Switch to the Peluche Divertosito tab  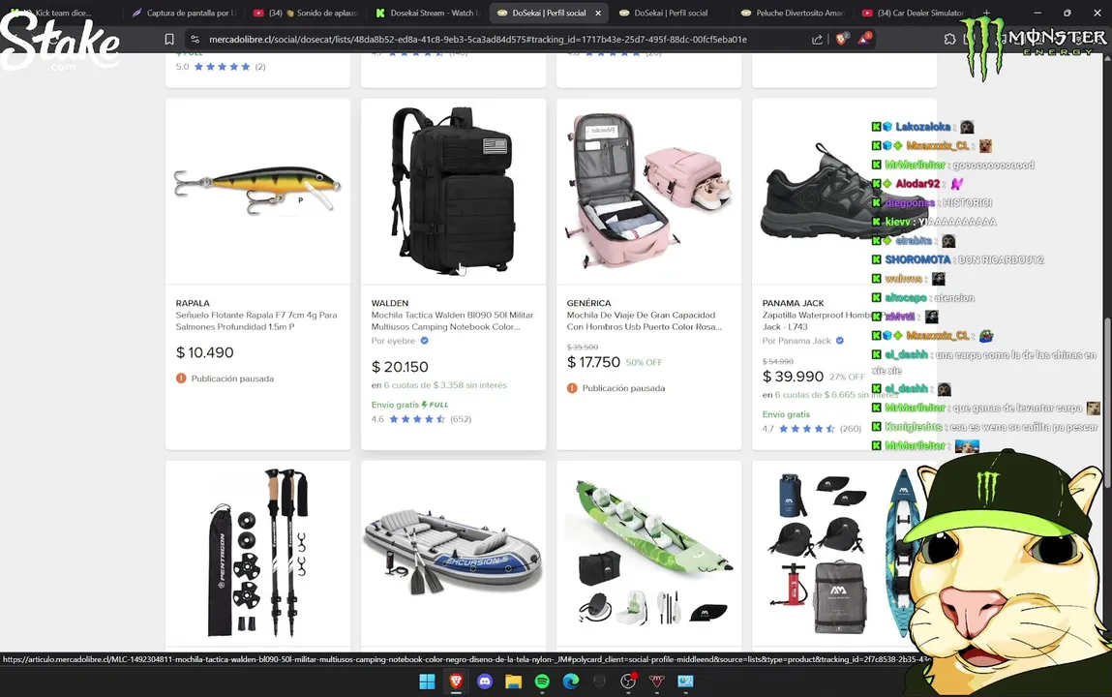793,13
